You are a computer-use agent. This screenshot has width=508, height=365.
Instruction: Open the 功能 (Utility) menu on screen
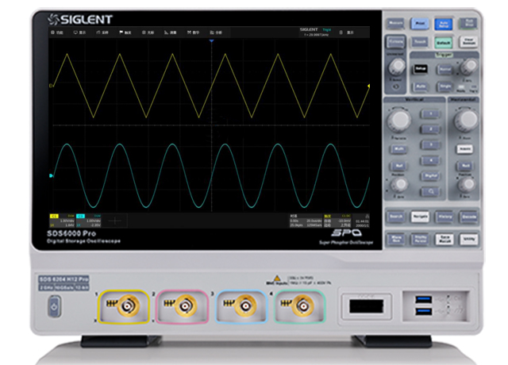tap(57, 33)
